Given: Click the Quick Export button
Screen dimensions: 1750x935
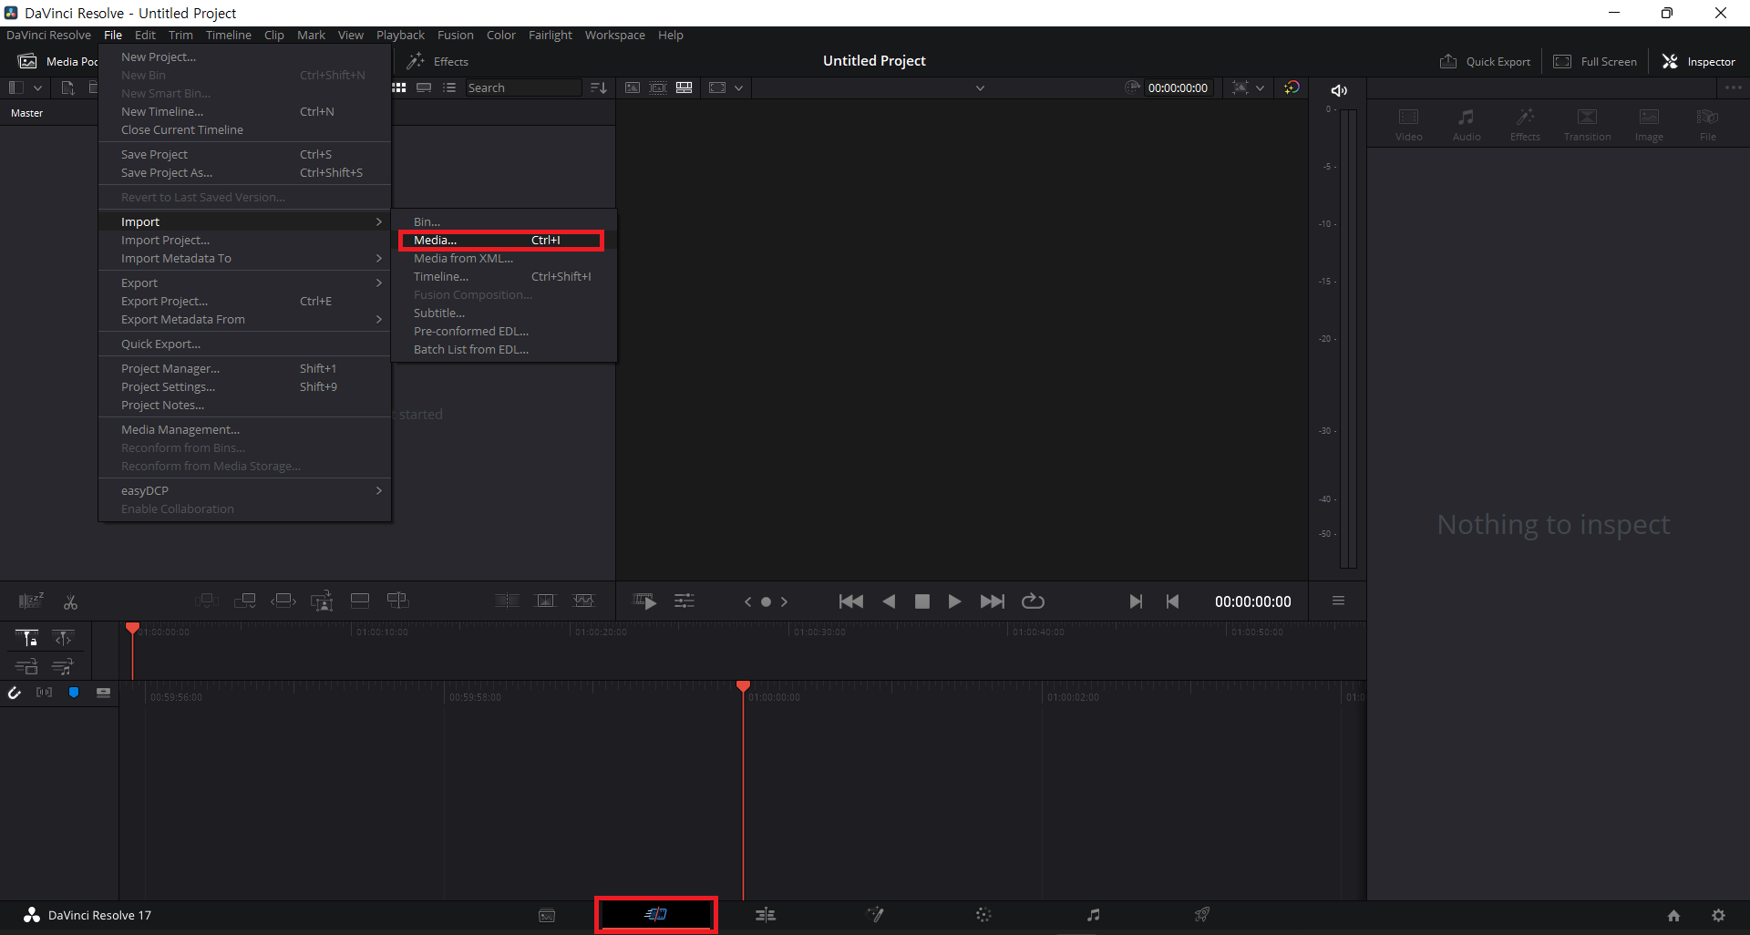Looking at the screenshot, I should [1486, 61].
